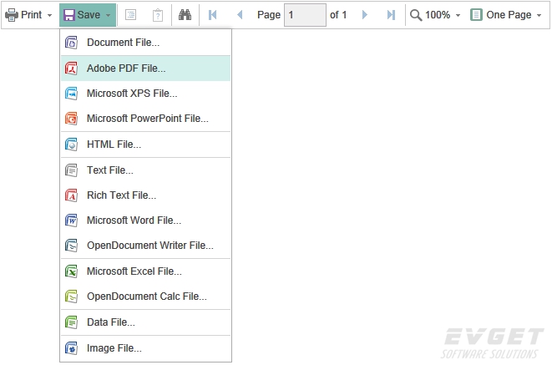Select Microsoft Excel File... option
Image resolution: width=552 pixels, height=365 pixels.
click(146, 271)
